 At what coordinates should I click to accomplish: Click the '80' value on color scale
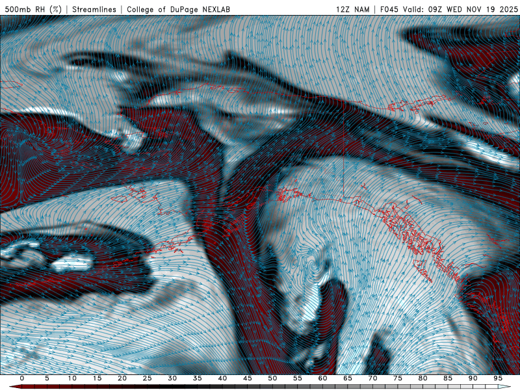(x=423, y=378)
